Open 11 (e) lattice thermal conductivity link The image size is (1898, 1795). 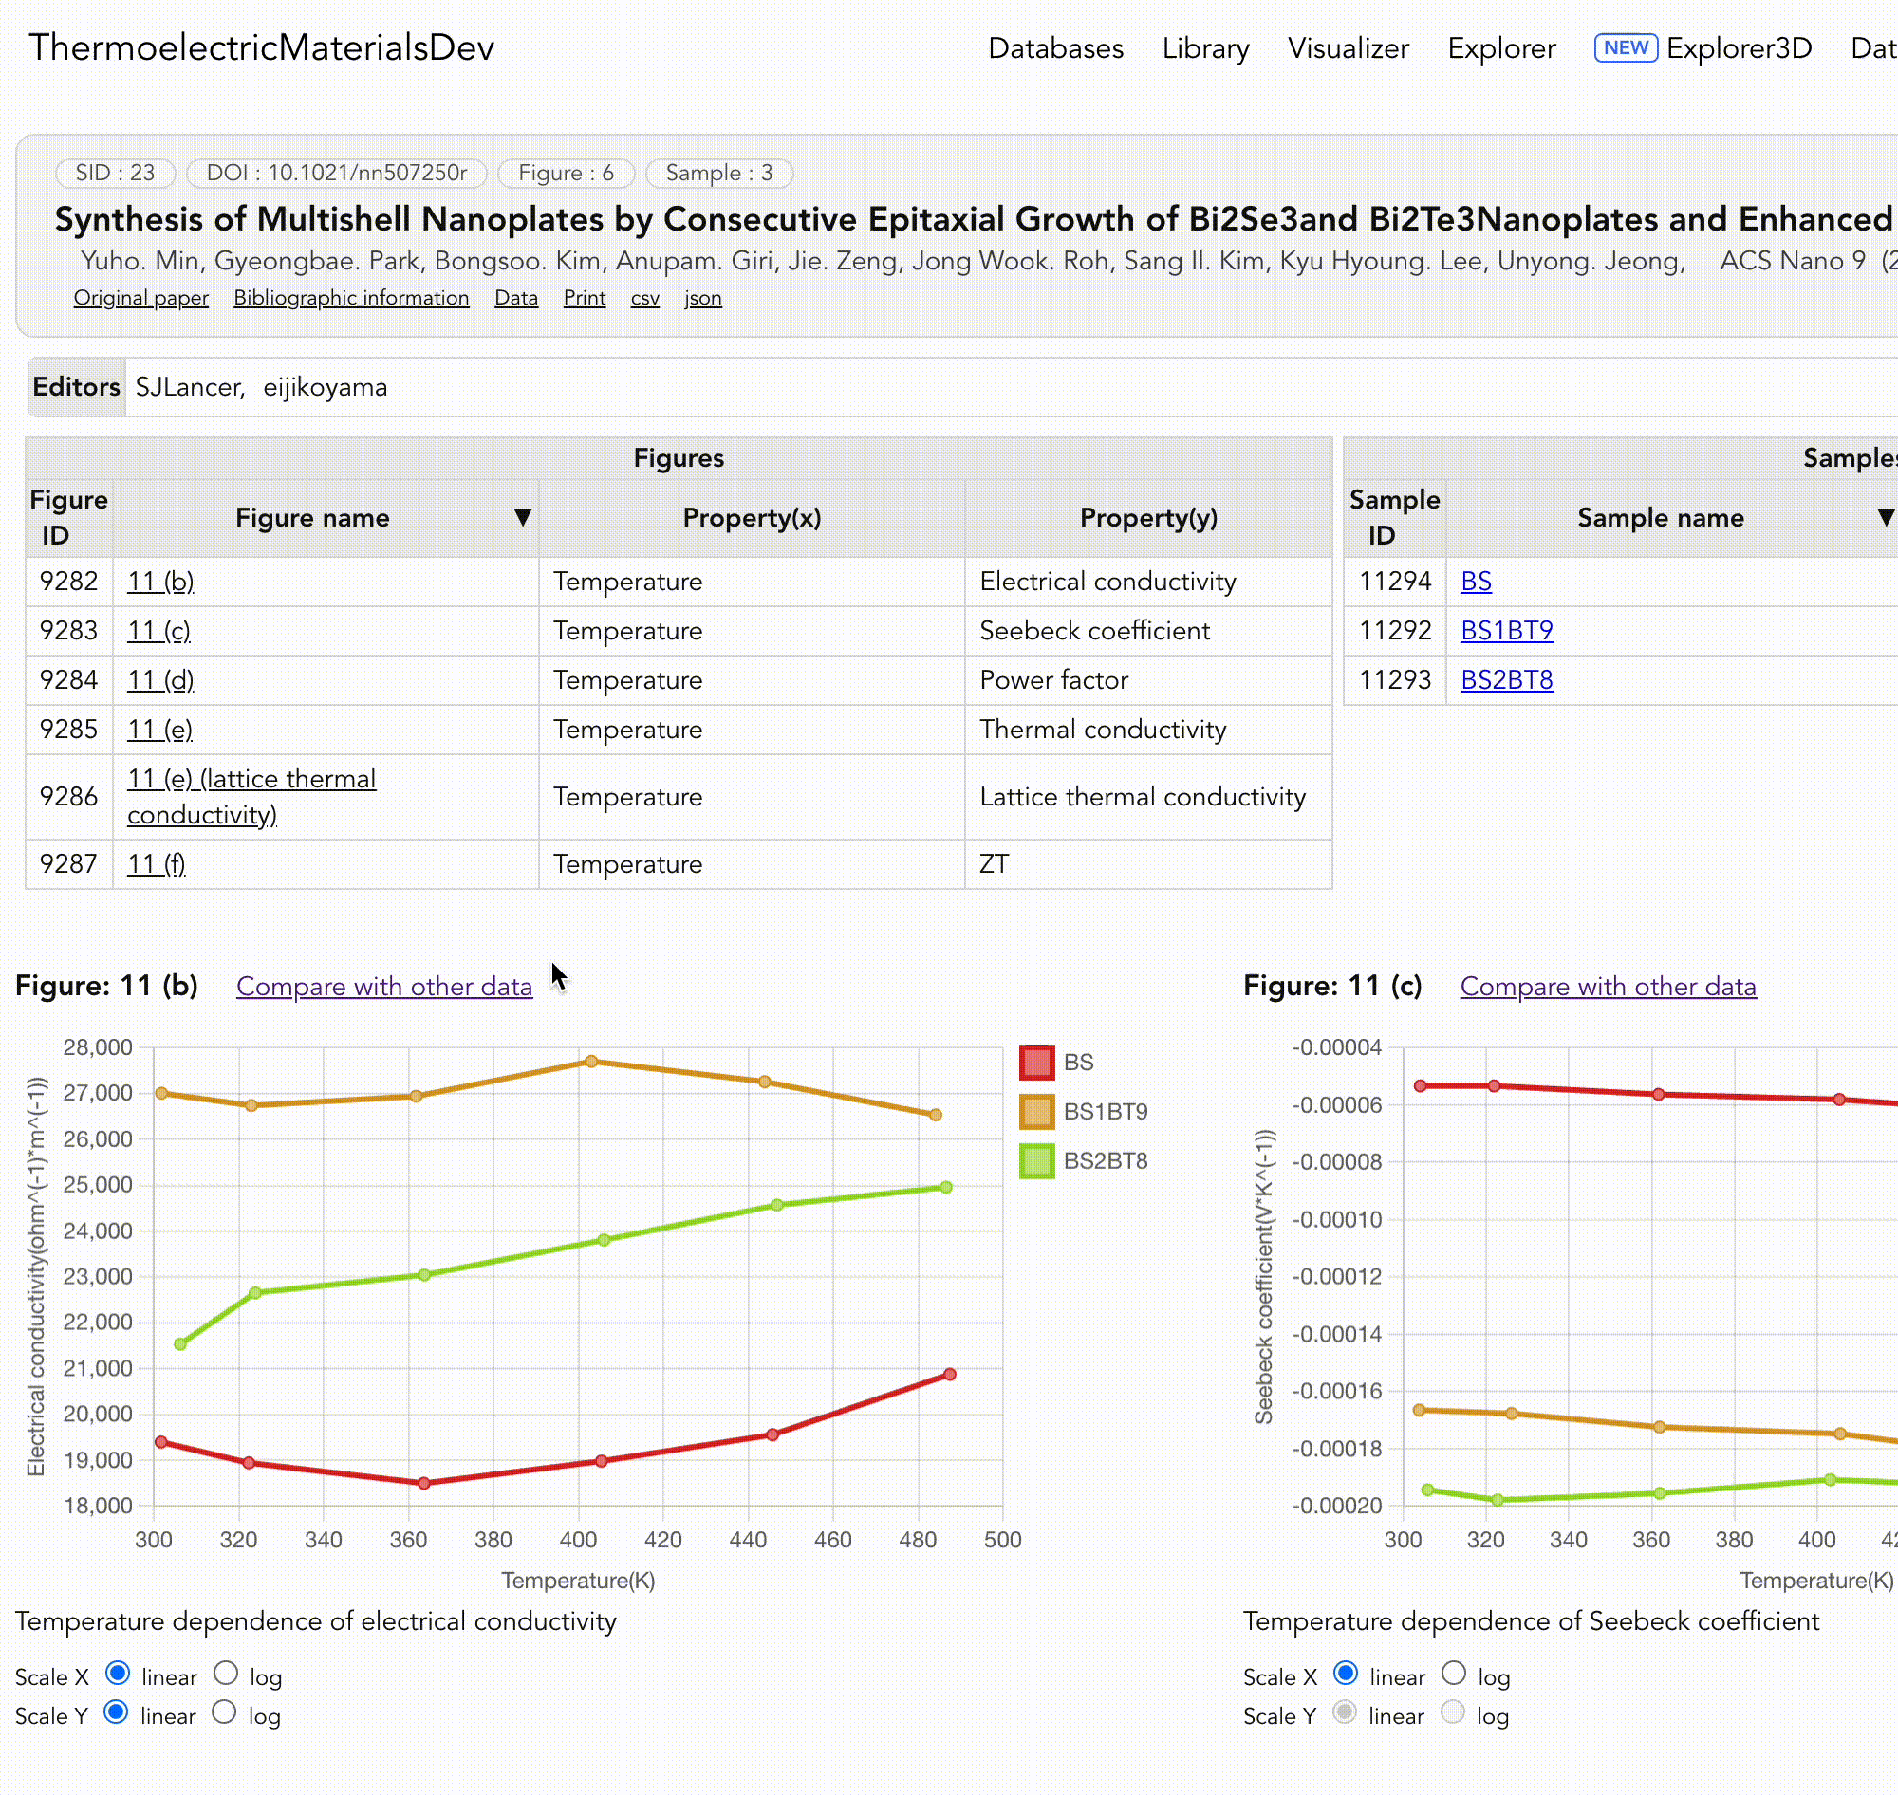(x=251, y=797)
